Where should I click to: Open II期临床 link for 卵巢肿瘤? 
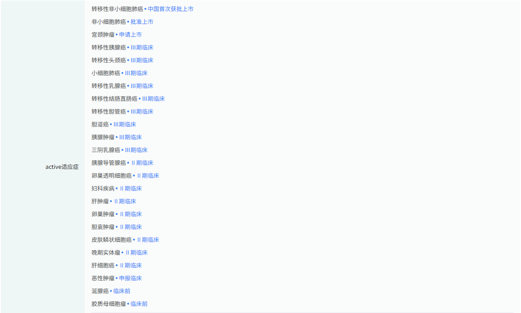131,214
